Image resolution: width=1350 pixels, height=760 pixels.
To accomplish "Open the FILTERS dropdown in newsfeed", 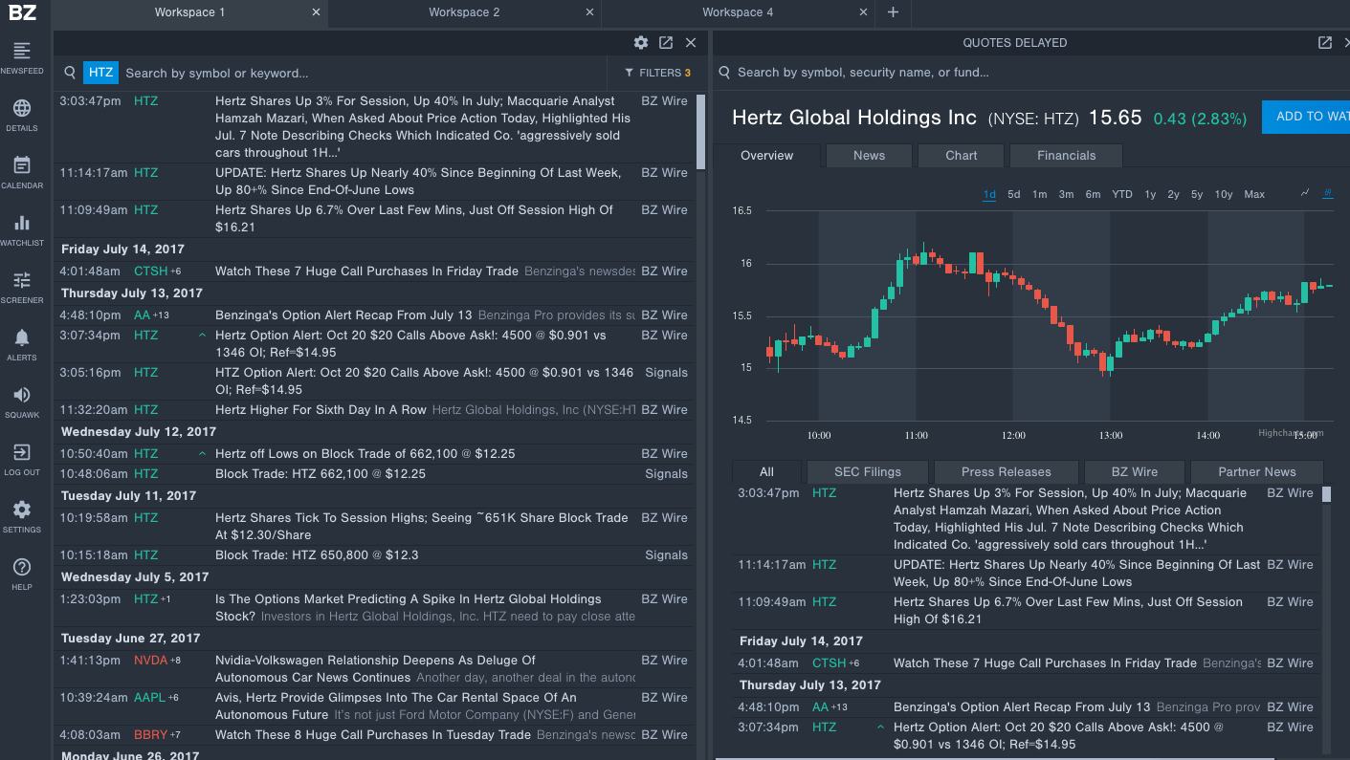I will point(657,73).
